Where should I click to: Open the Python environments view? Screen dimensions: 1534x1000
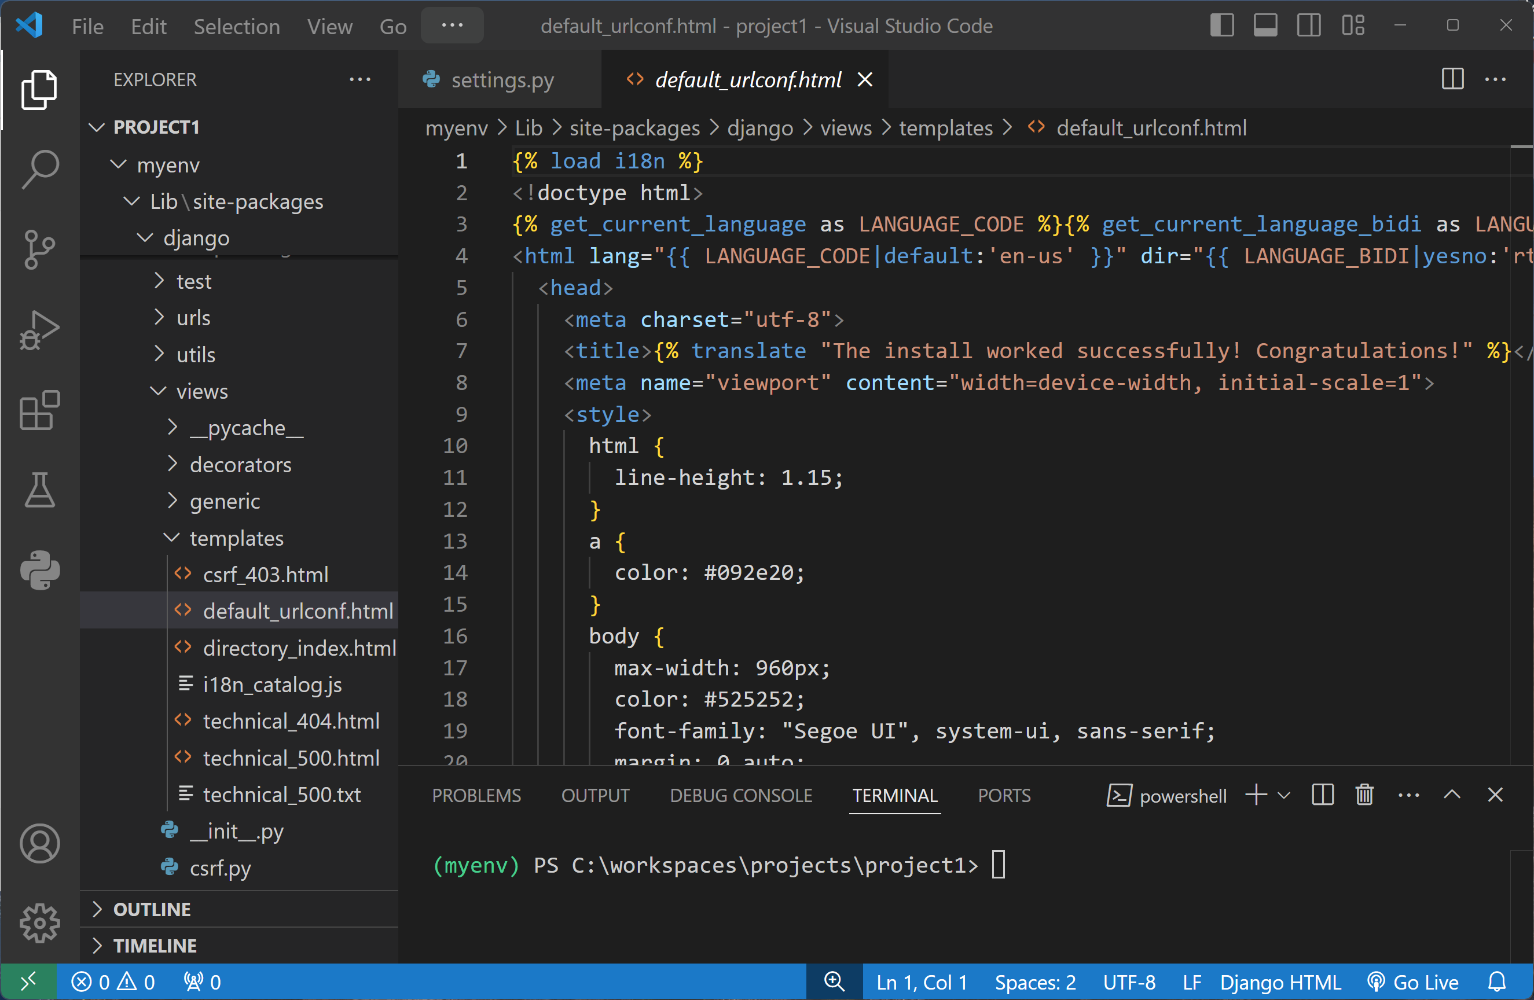coord(40,569)
